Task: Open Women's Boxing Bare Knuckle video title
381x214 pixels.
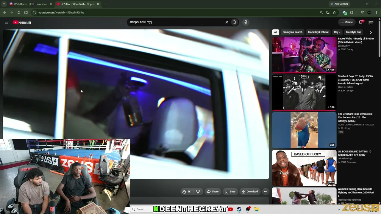Action: point(356,193)
